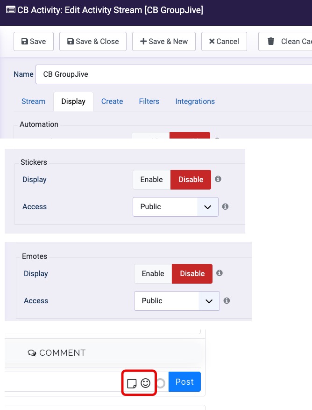Go to the Integrations tab
The width and height of the screenshot is (312, 410).
195,102
